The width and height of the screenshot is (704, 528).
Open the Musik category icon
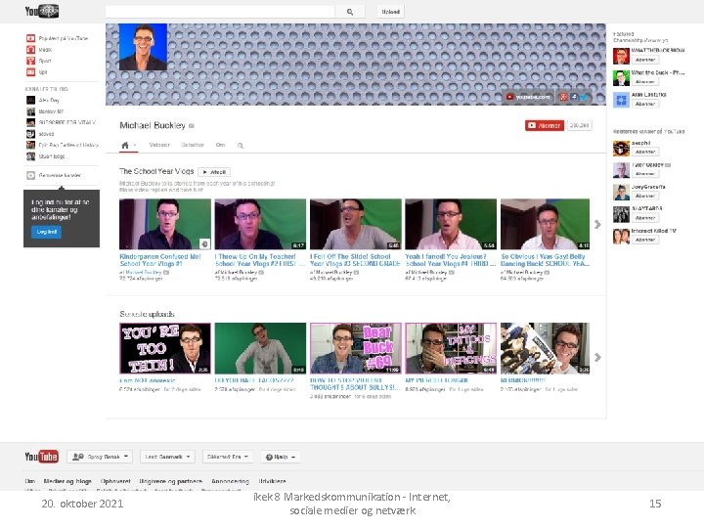click(30, 50)
